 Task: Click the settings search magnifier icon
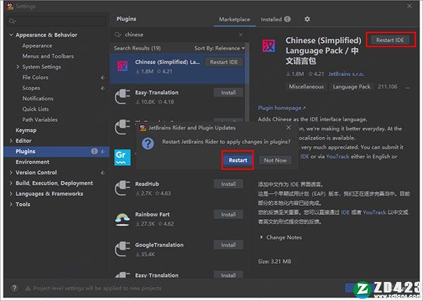(x=12, y=21)
